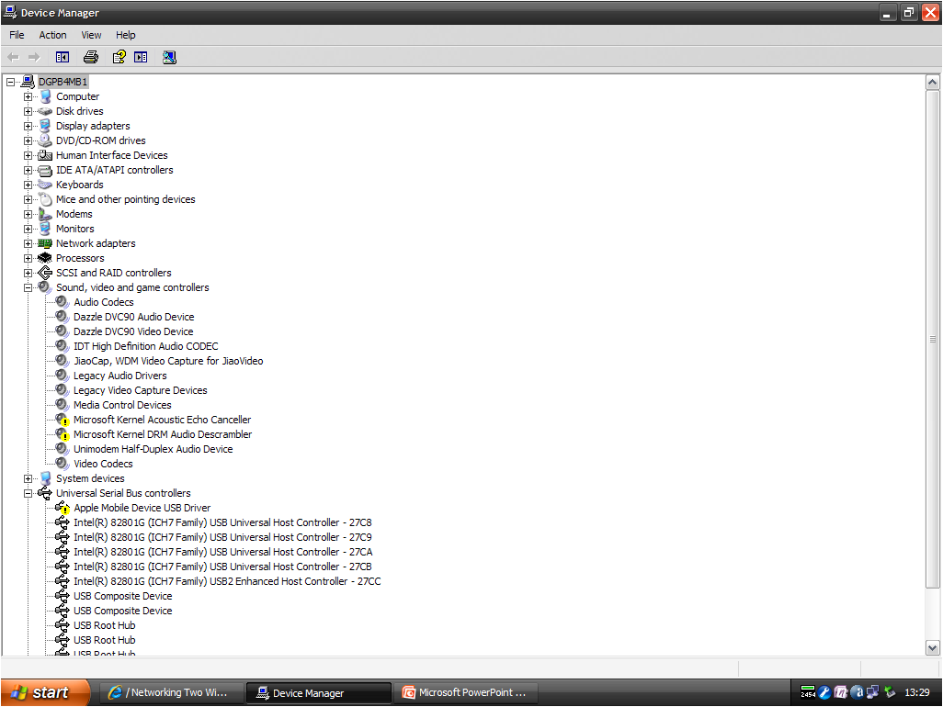Click the Display adapters icon
Image resolution: width=943 pixels, height=707 pixels.
(x=45, y=126)
